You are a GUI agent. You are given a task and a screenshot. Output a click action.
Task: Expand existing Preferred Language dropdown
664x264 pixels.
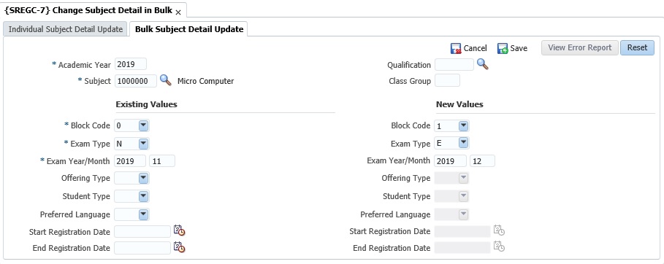click(x=143, y=214)
